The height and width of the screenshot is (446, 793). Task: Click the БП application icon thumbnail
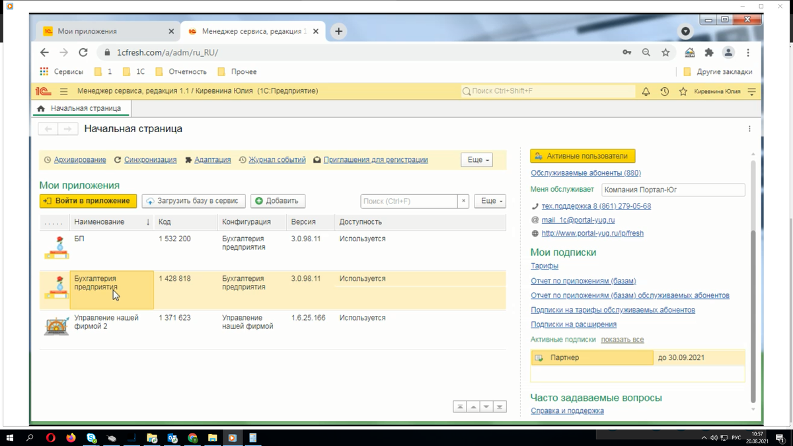(x=56, y=247)
